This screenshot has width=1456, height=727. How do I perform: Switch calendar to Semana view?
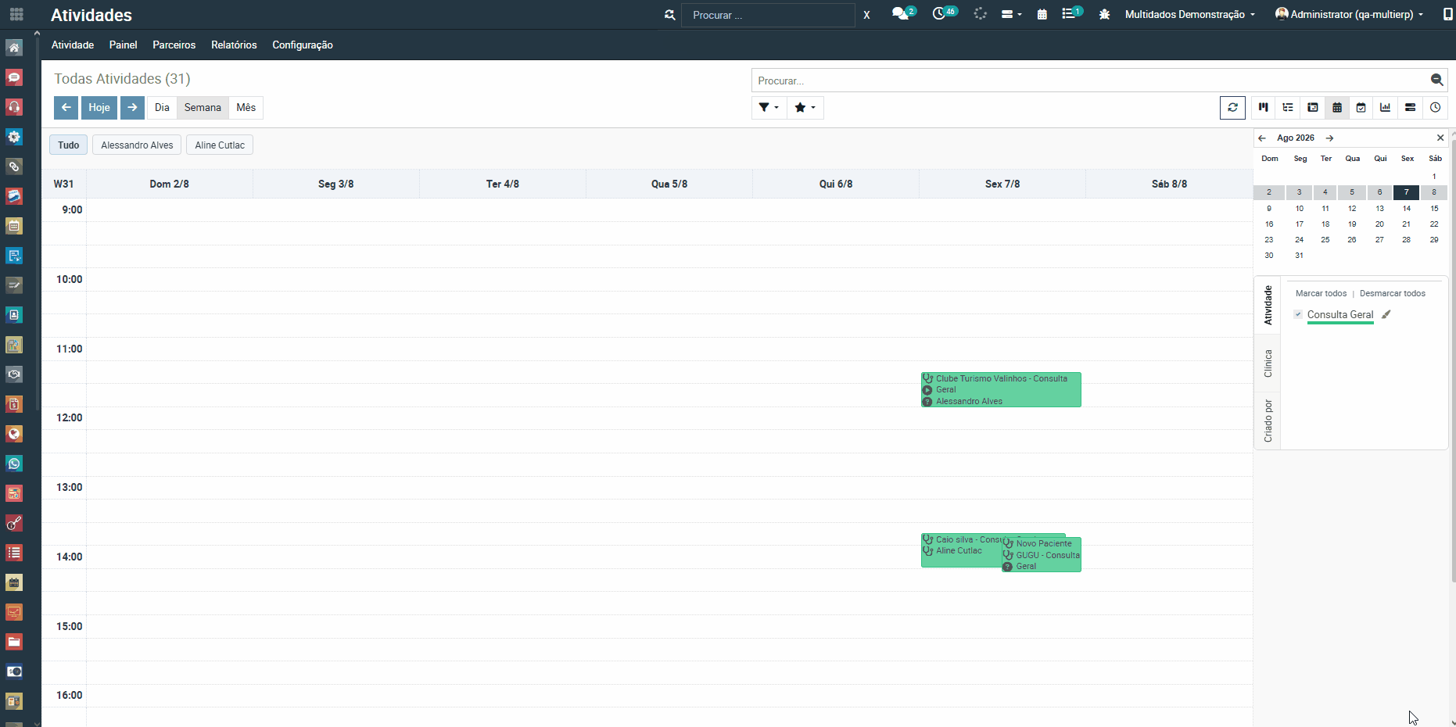pyautogui.click(x=203, y=108)
